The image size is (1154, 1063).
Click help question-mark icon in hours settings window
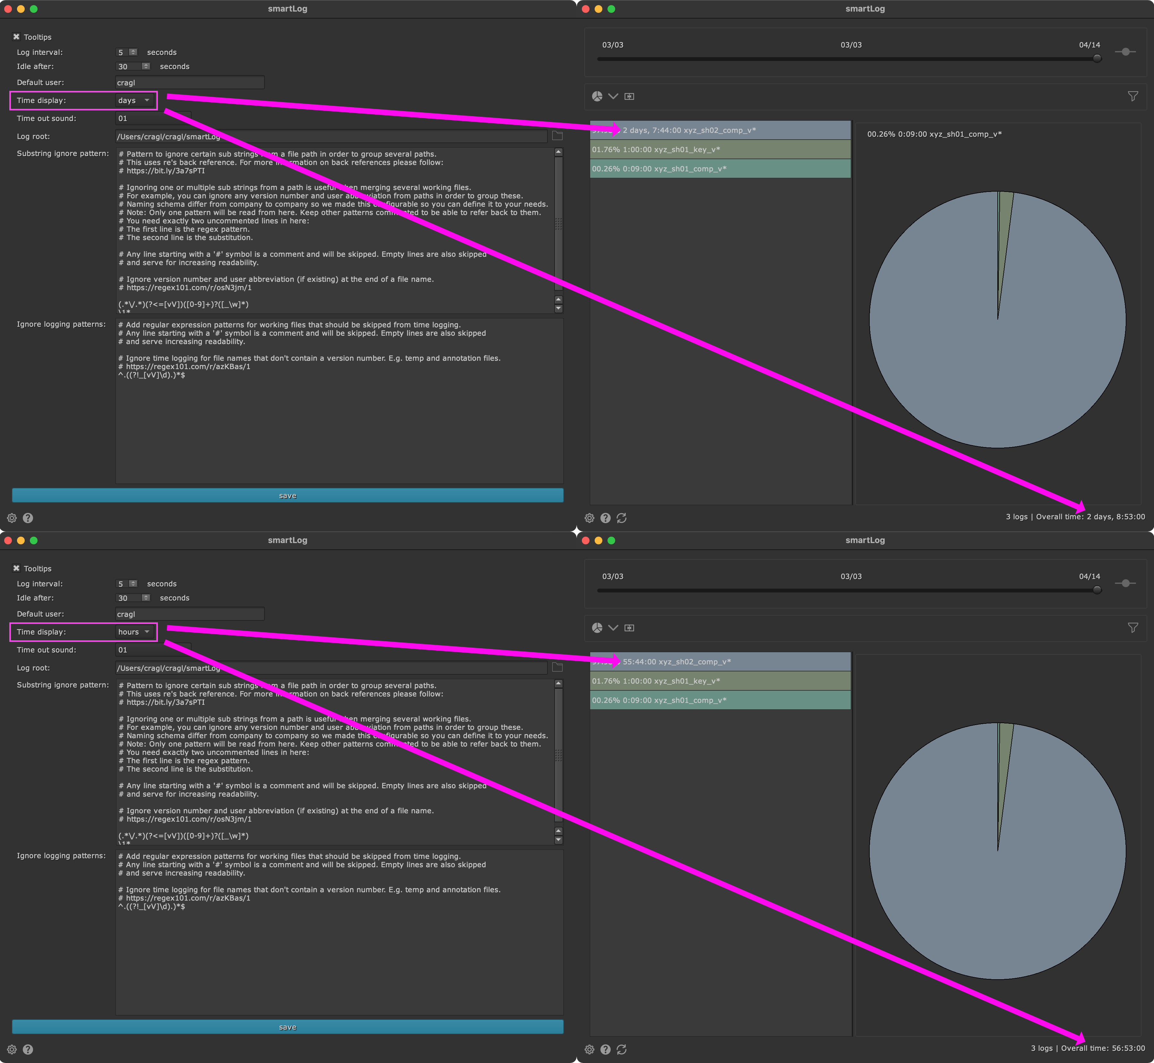[x=28, y=1049]
